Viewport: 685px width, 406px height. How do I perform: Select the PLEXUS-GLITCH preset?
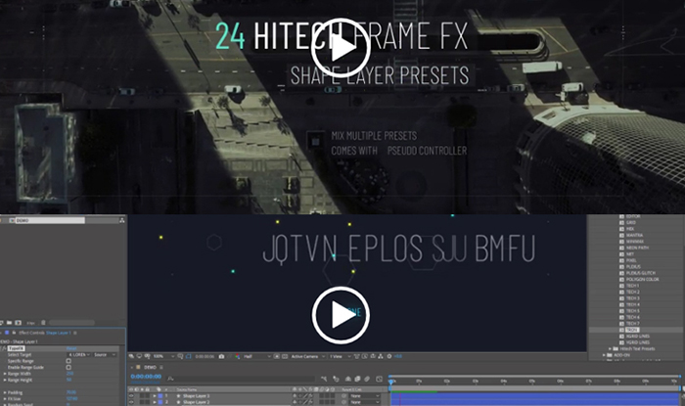point(640,273)
